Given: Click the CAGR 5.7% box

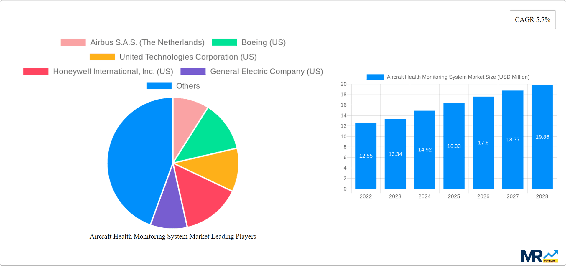Looking at the screenshot, I should [x=532, y=19].
